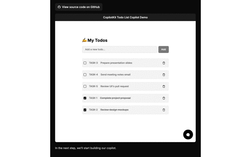
Task: Uncheck Review design mockups checkbox
Action: pyautogui.click(x=85, y=110)
